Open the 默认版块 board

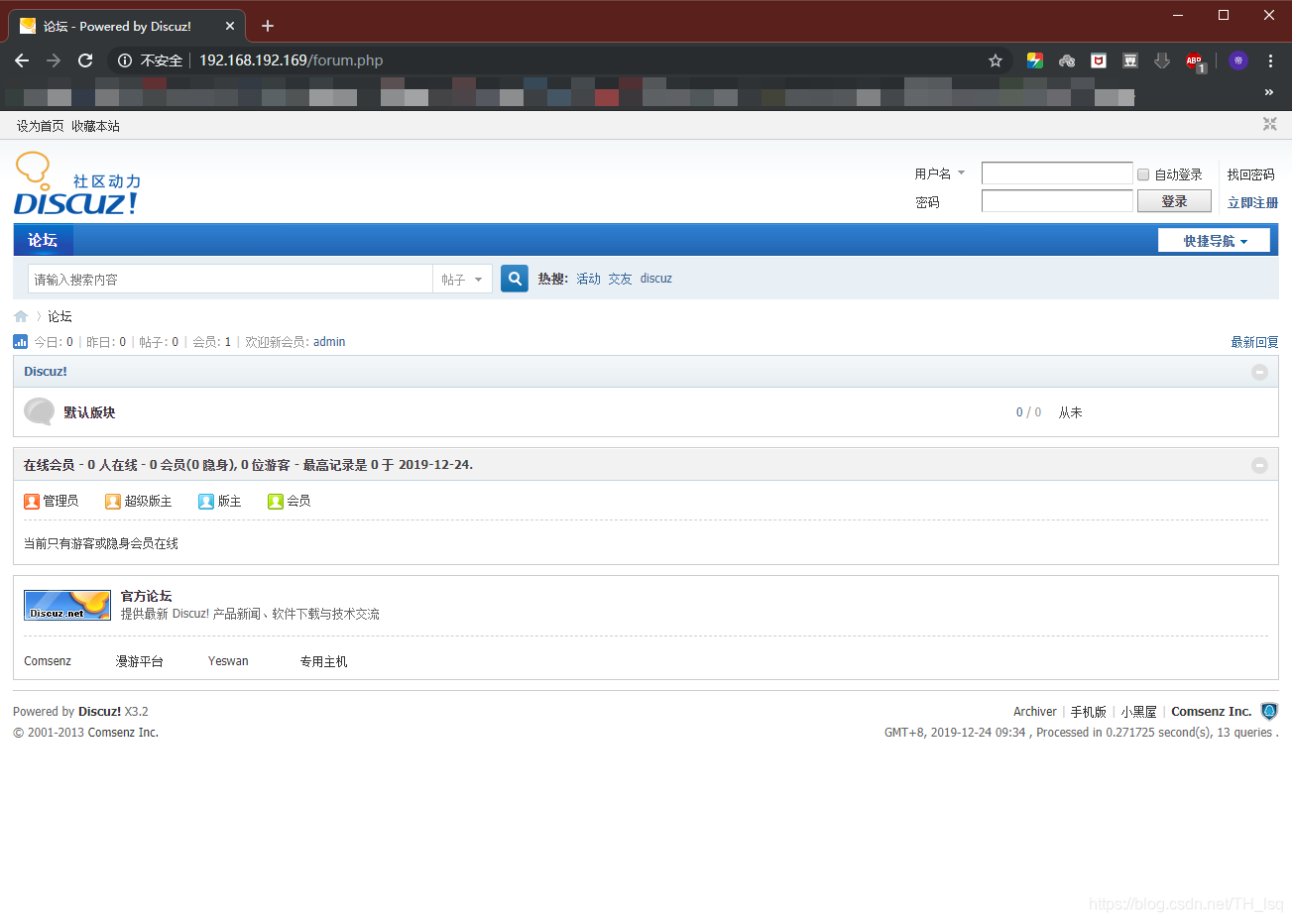[90, 412]
